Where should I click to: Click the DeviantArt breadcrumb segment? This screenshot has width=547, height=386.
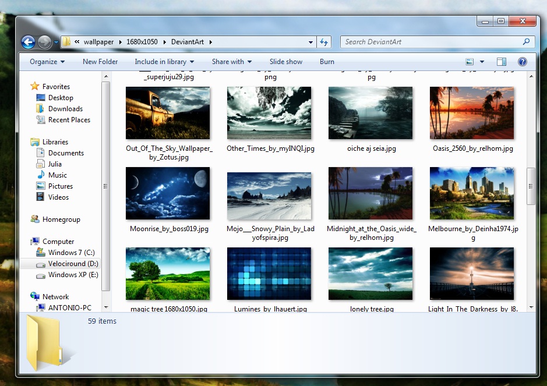point(188,42)
